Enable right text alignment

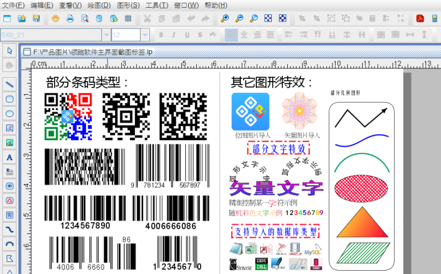pyautogui.click(x=257, y=35)
